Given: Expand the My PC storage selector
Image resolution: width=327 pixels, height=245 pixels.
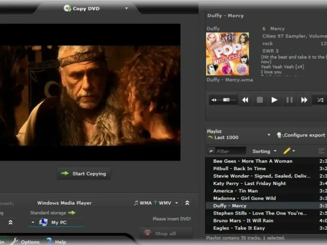Looking at the screenshot, I should click(x=33, y=222).
